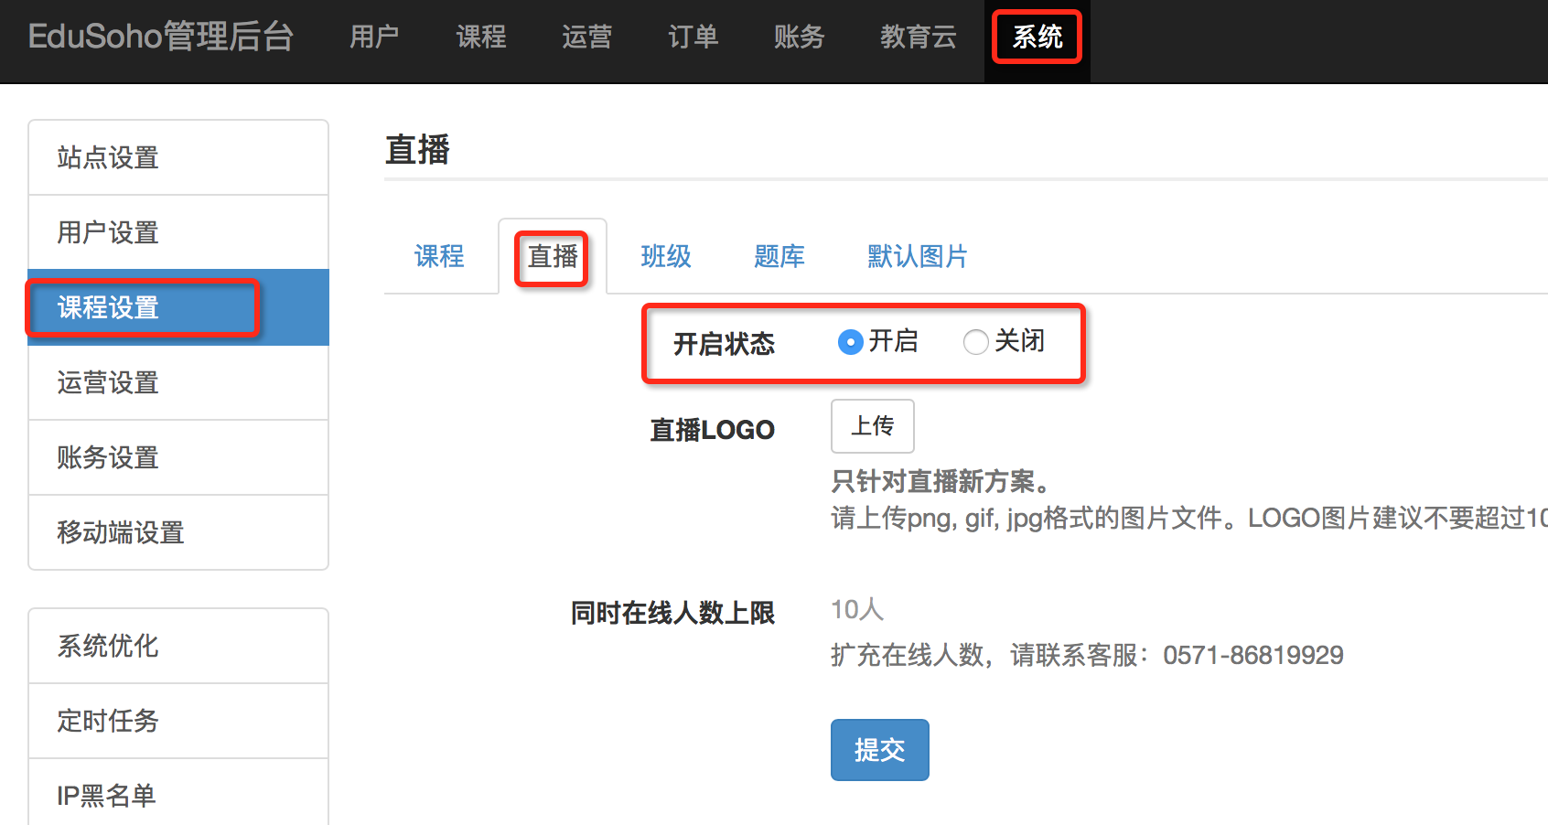The image size is (1548, 825).
Task: Open the 班级 tab
Action: click(x=665, y=257)
